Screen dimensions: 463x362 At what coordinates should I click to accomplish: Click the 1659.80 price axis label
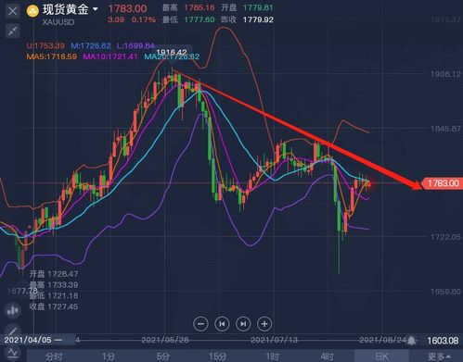pyautogui.click(x=445, y=292)
